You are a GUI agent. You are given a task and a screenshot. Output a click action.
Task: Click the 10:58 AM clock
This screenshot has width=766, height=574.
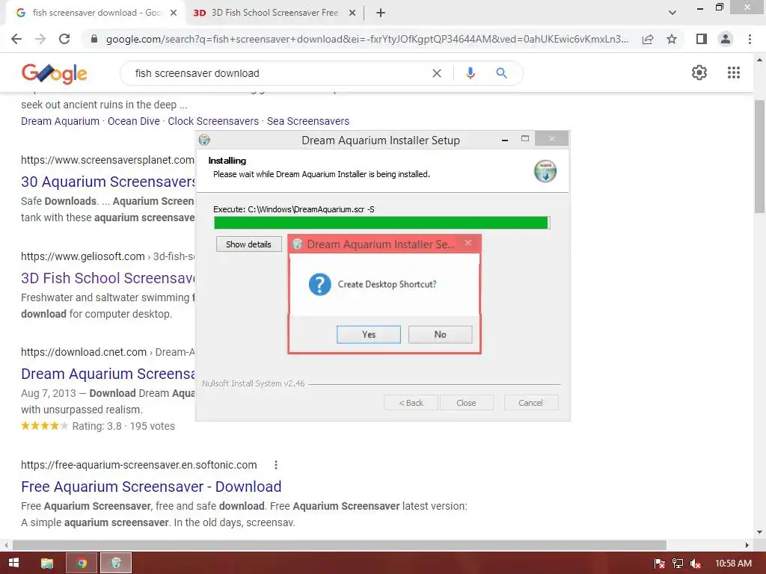tap(733, 564)
